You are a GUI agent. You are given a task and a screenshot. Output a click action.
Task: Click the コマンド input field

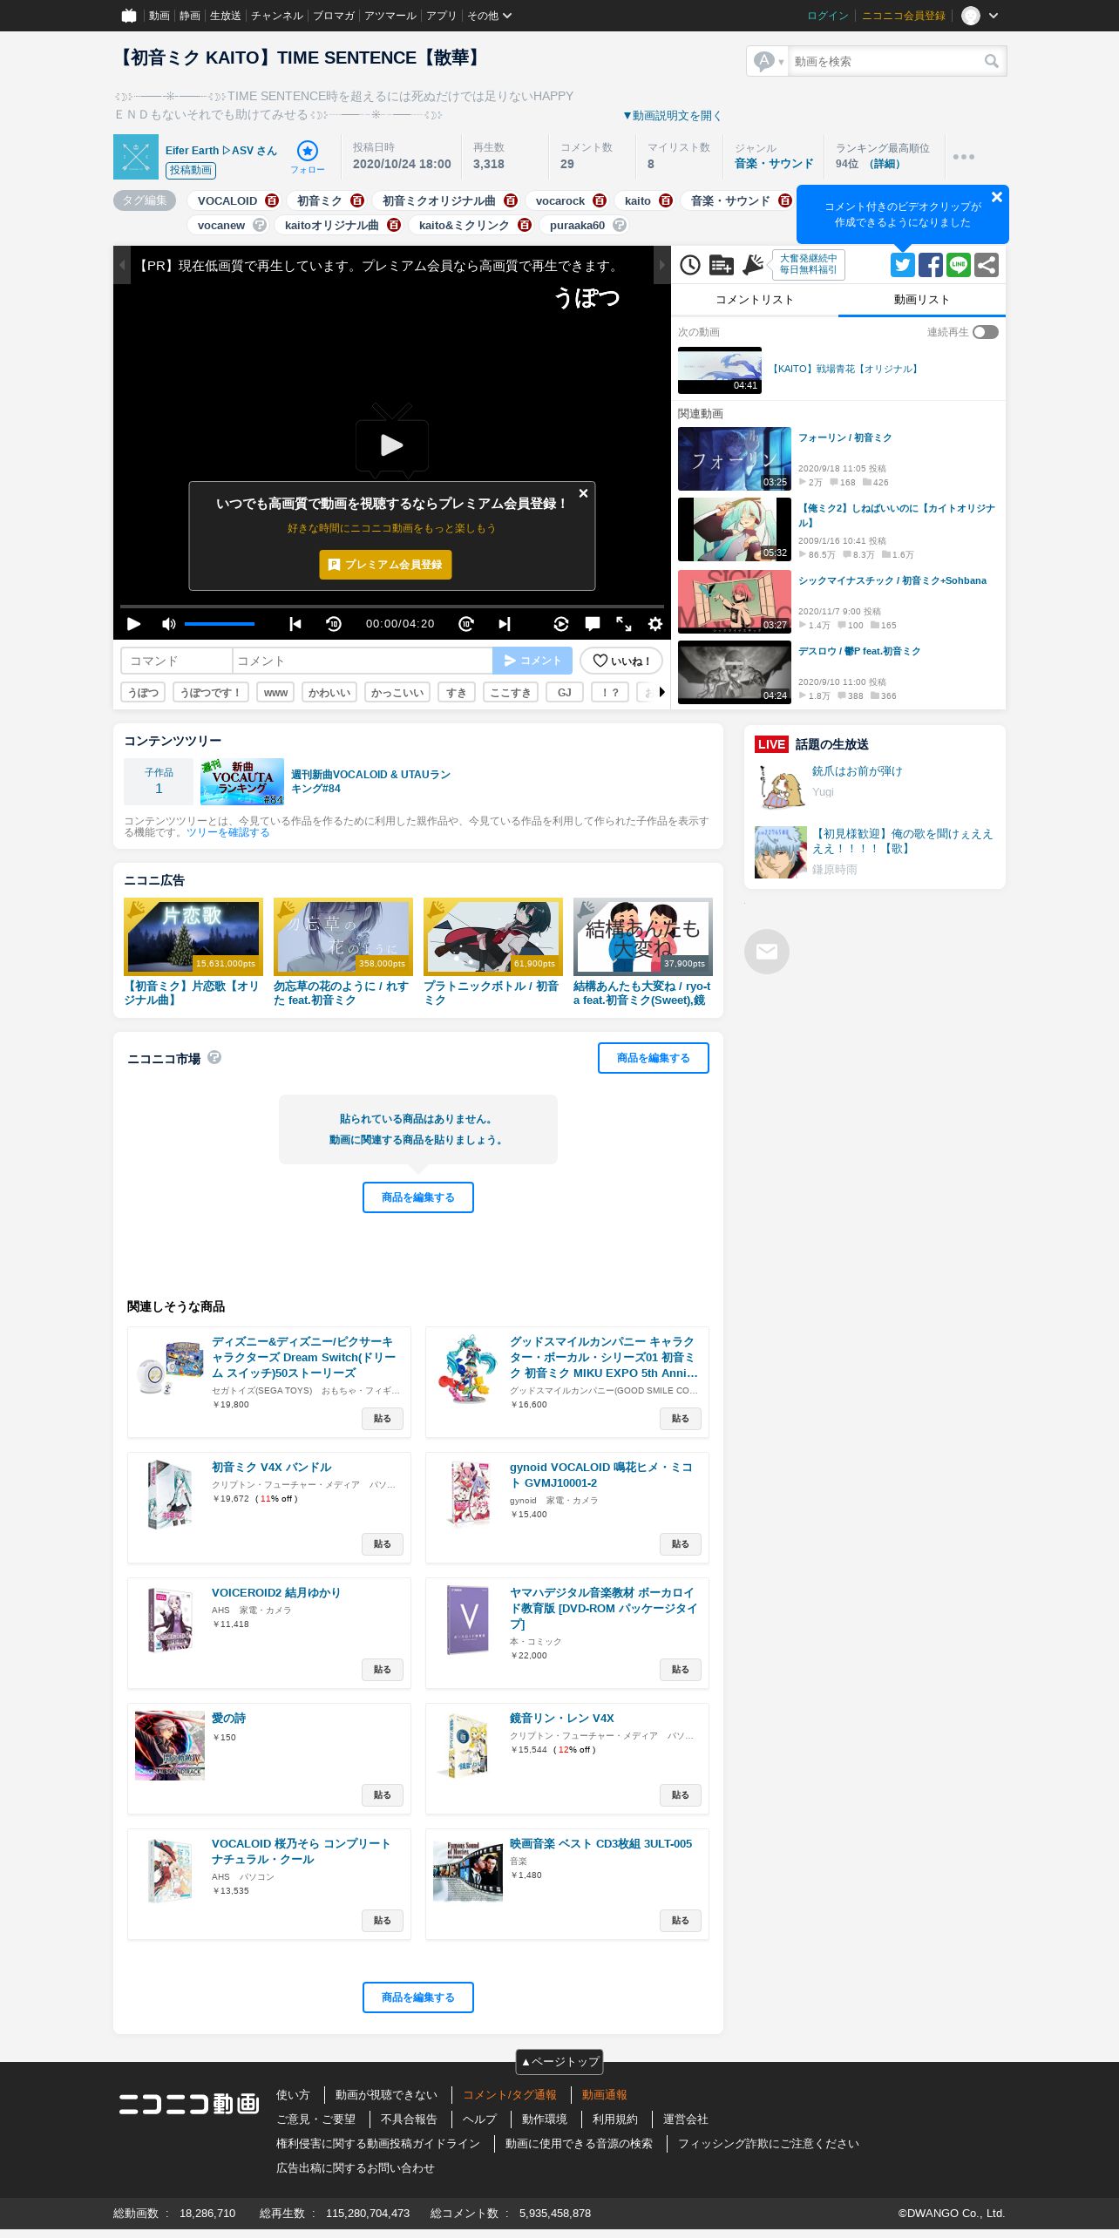tap(177, 661)
